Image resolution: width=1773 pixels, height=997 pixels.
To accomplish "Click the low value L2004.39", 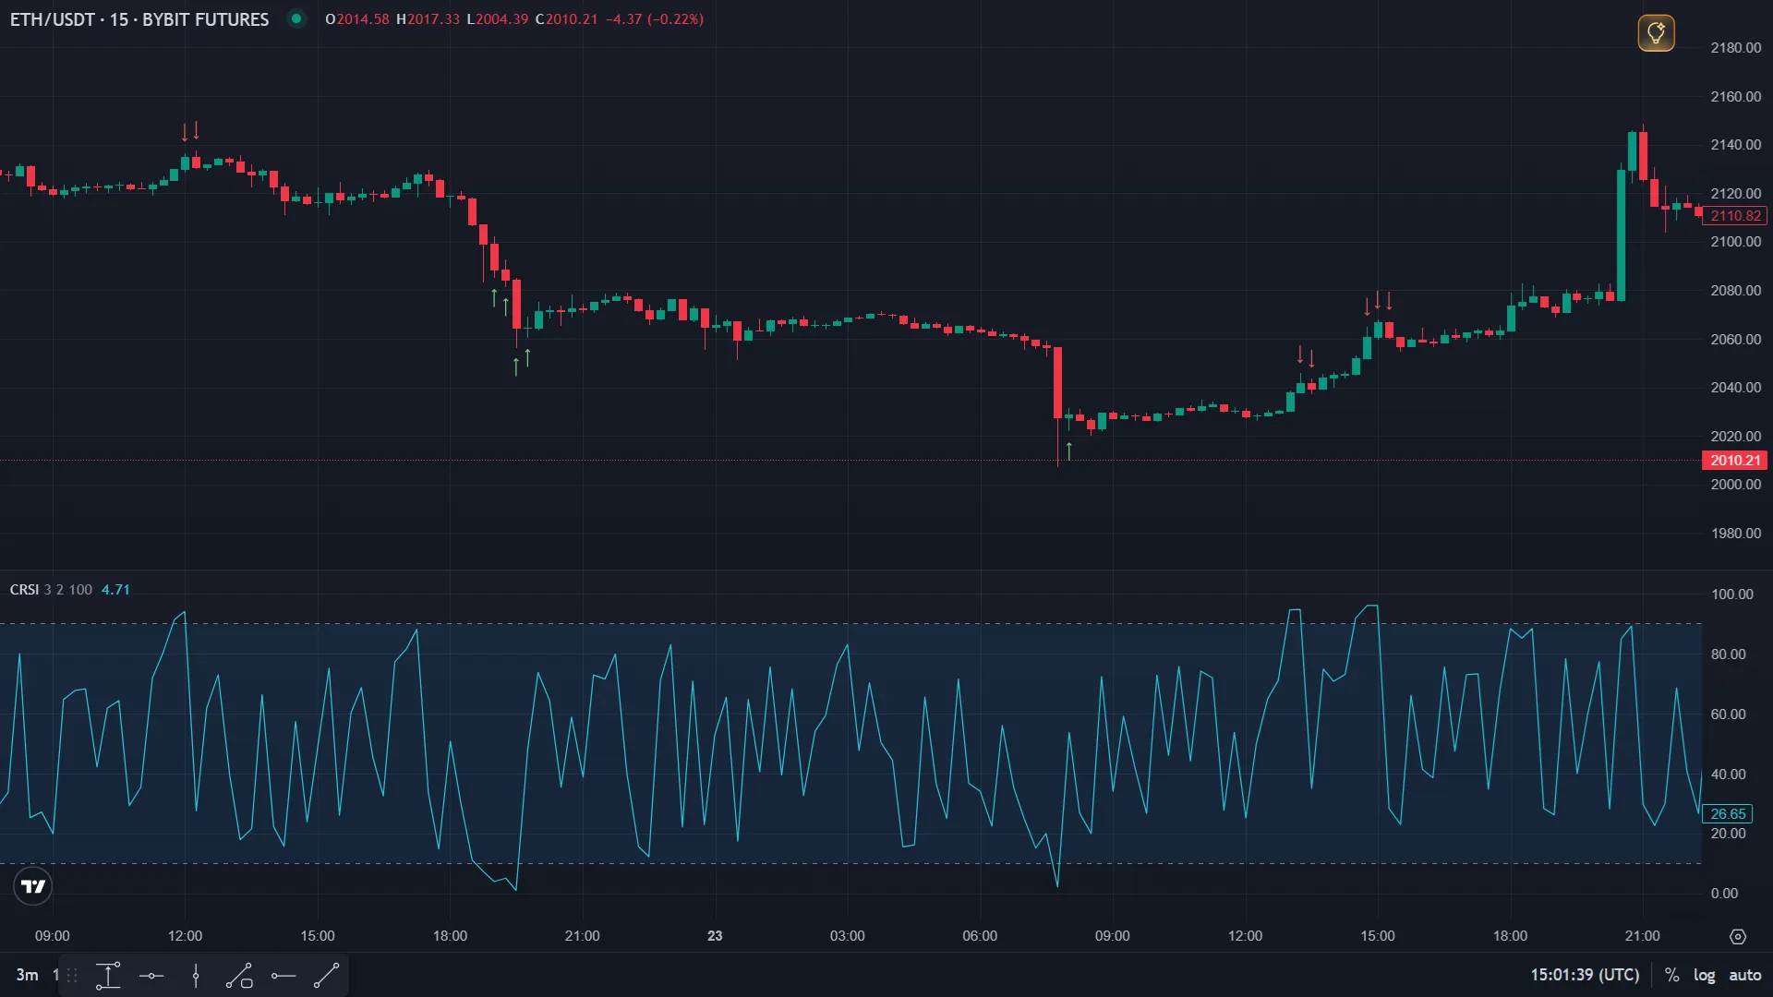I will (498, 19).
